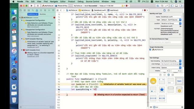
Task: Click the inline Missing return error banner
Action: coord(120,94)
